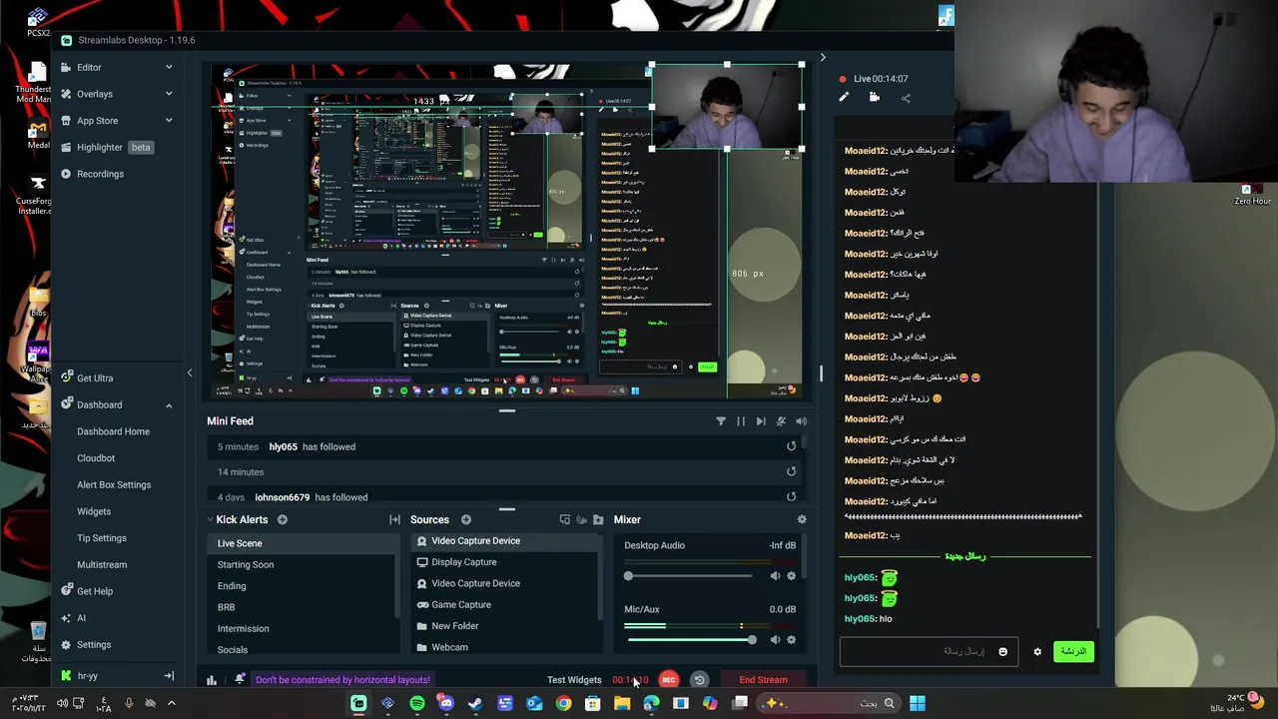Open the AI section in the sidebar
This screenshot has height=719, width=1278.
point(81,618)
